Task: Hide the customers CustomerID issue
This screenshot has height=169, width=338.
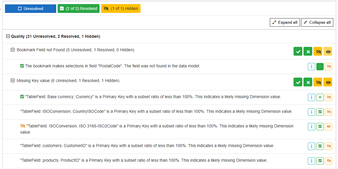Action: 328,146
